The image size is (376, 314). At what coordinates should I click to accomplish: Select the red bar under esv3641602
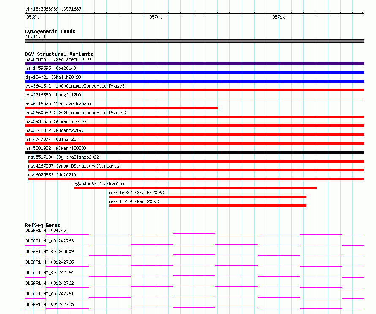pyautogui.click(x=194, y=90)
